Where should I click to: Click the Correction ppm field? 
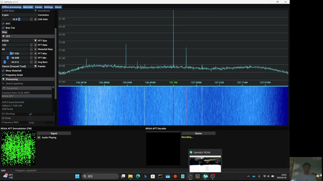(19, 15)
